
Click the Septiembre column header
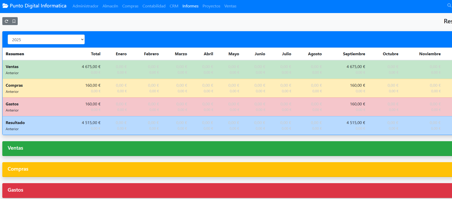[354, 54]
